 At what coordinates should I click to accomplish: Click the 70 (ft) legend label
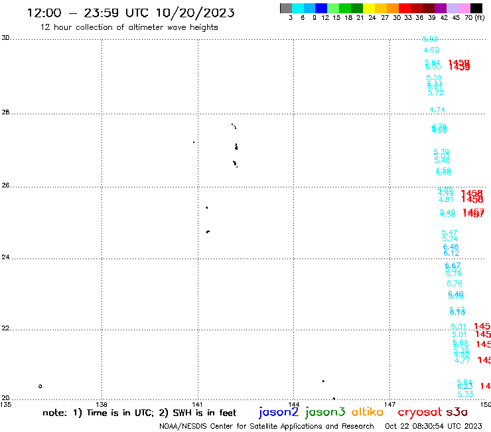tap(474, 18)
